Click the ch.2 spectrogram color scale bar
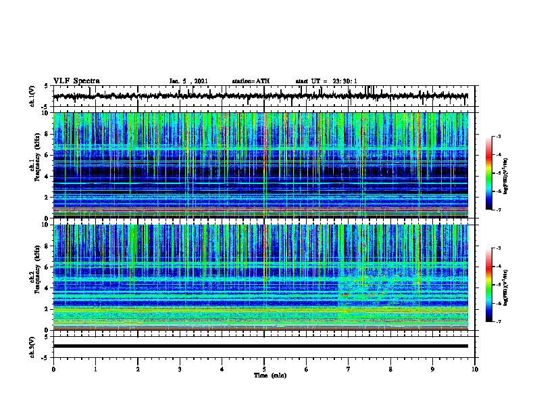 [x=488, y=285]
